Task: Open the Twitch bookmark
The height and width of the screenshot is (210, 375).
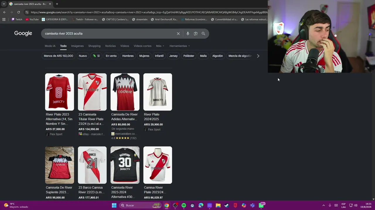Action: pos(17,20)
